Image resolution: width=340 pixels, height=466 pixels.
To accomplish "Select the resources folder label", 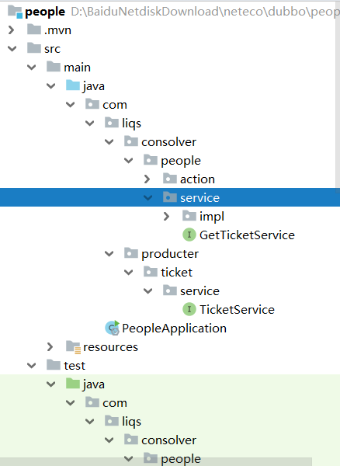I will (x=110, y=347).
